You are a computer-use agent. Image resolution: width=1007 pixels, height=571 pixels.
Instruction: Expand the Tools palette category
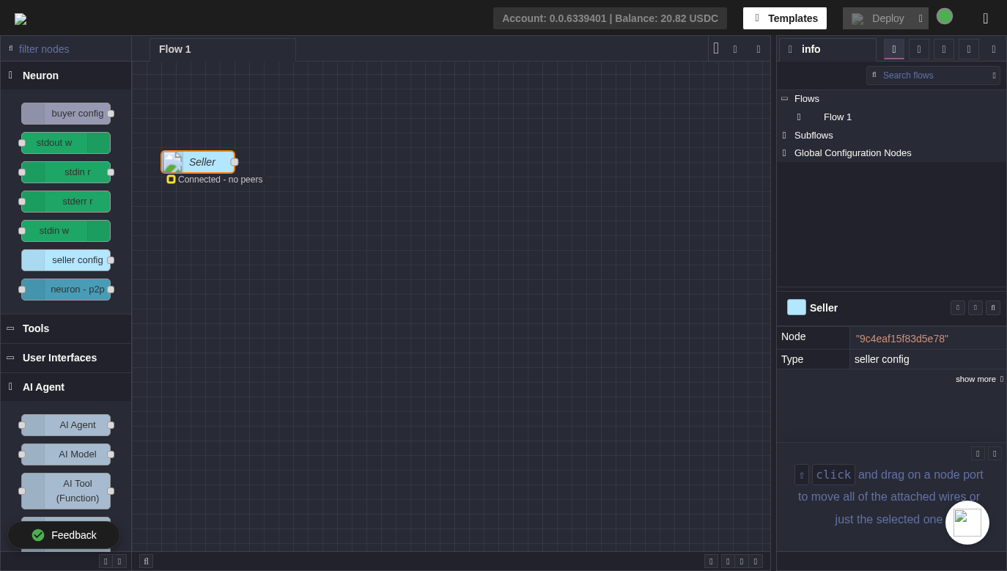36,328
